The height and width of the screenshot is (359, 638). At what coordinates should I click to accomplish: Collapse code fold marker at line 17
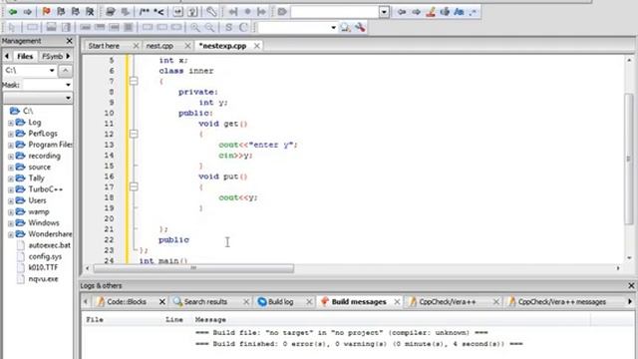pyautogui.click(x=134, y=186)
